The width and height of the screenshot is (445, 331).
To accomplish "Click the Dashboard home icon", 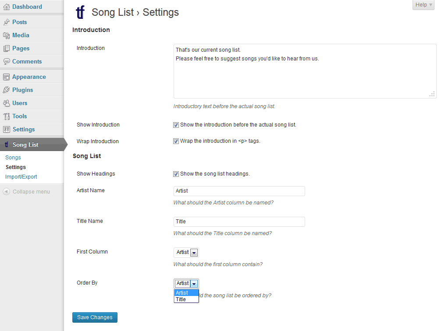I will point(7,7).
